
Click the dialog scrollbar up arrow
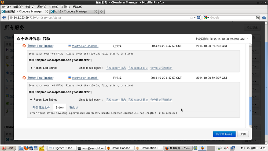[x=250, y=45]
